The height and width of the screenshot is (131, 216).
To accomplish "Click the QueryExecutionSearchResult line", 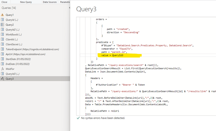I will [133, 68].
